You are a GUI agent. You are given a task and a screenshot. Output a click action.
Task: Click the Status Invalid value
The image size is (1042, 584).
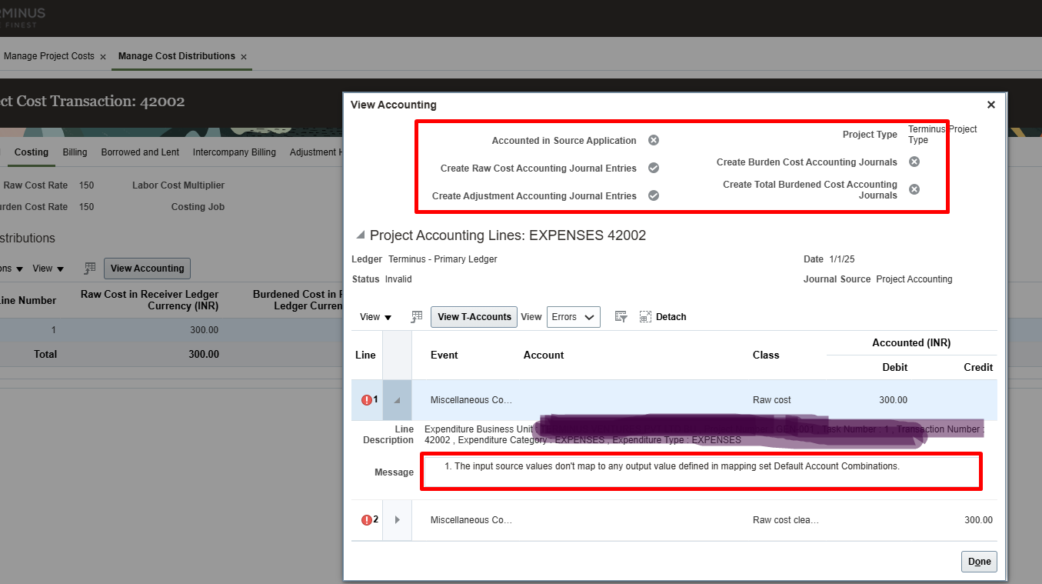tap(398, 279)
